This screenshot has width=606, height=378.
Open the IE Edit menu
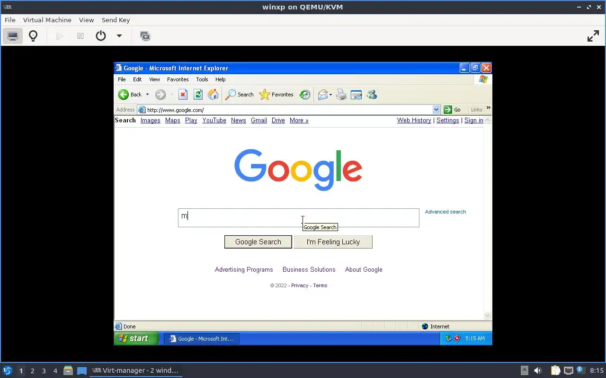coord(137,79)
